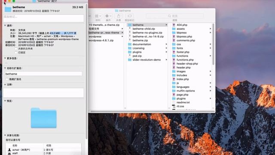Expand the assets folder arrow
Image resolution: width=275 pixels, height=155 pixels.
[x=210, y=29]
